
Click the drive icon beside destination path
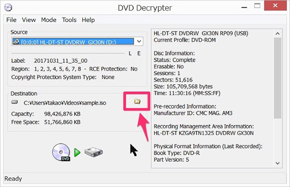[x=14, y=102]
